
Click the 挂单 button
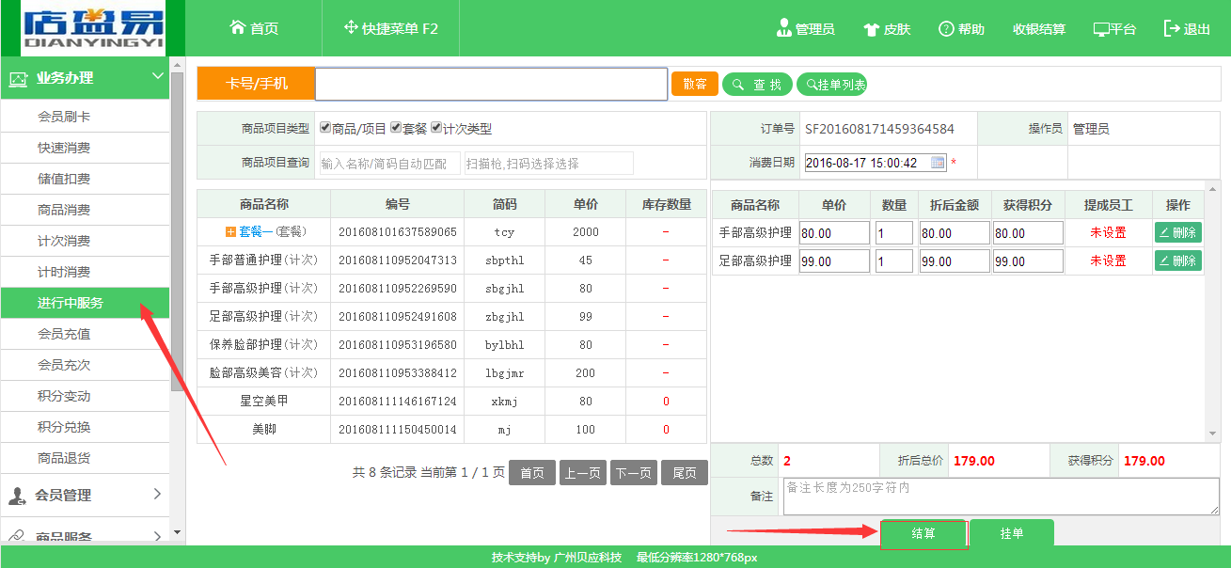coord(1012,533)
